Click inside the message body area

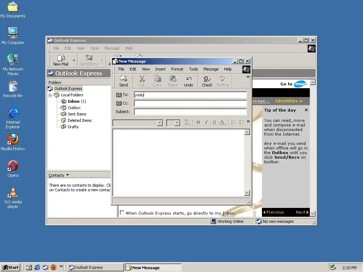pyautogui.click(x=178, y=162)
